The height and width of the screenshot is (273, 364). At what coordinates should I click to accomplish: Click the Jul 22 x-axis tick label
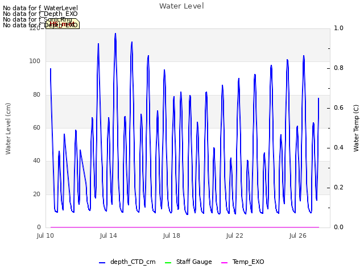235,235
